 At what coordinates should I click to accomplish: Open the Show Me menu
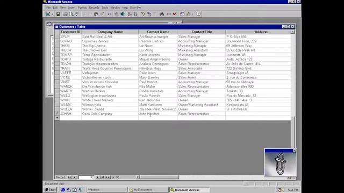click(x=135, y=8)
